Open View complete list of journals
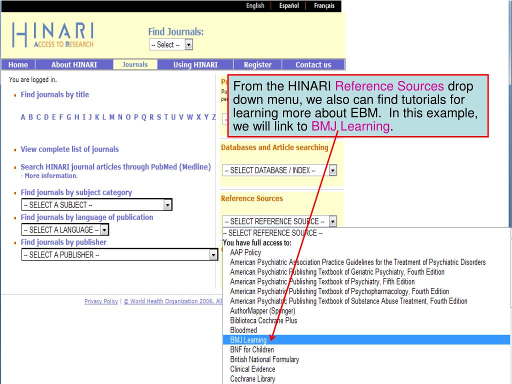The height and width of the screenshot is (384, 512). tap(69, 149)
